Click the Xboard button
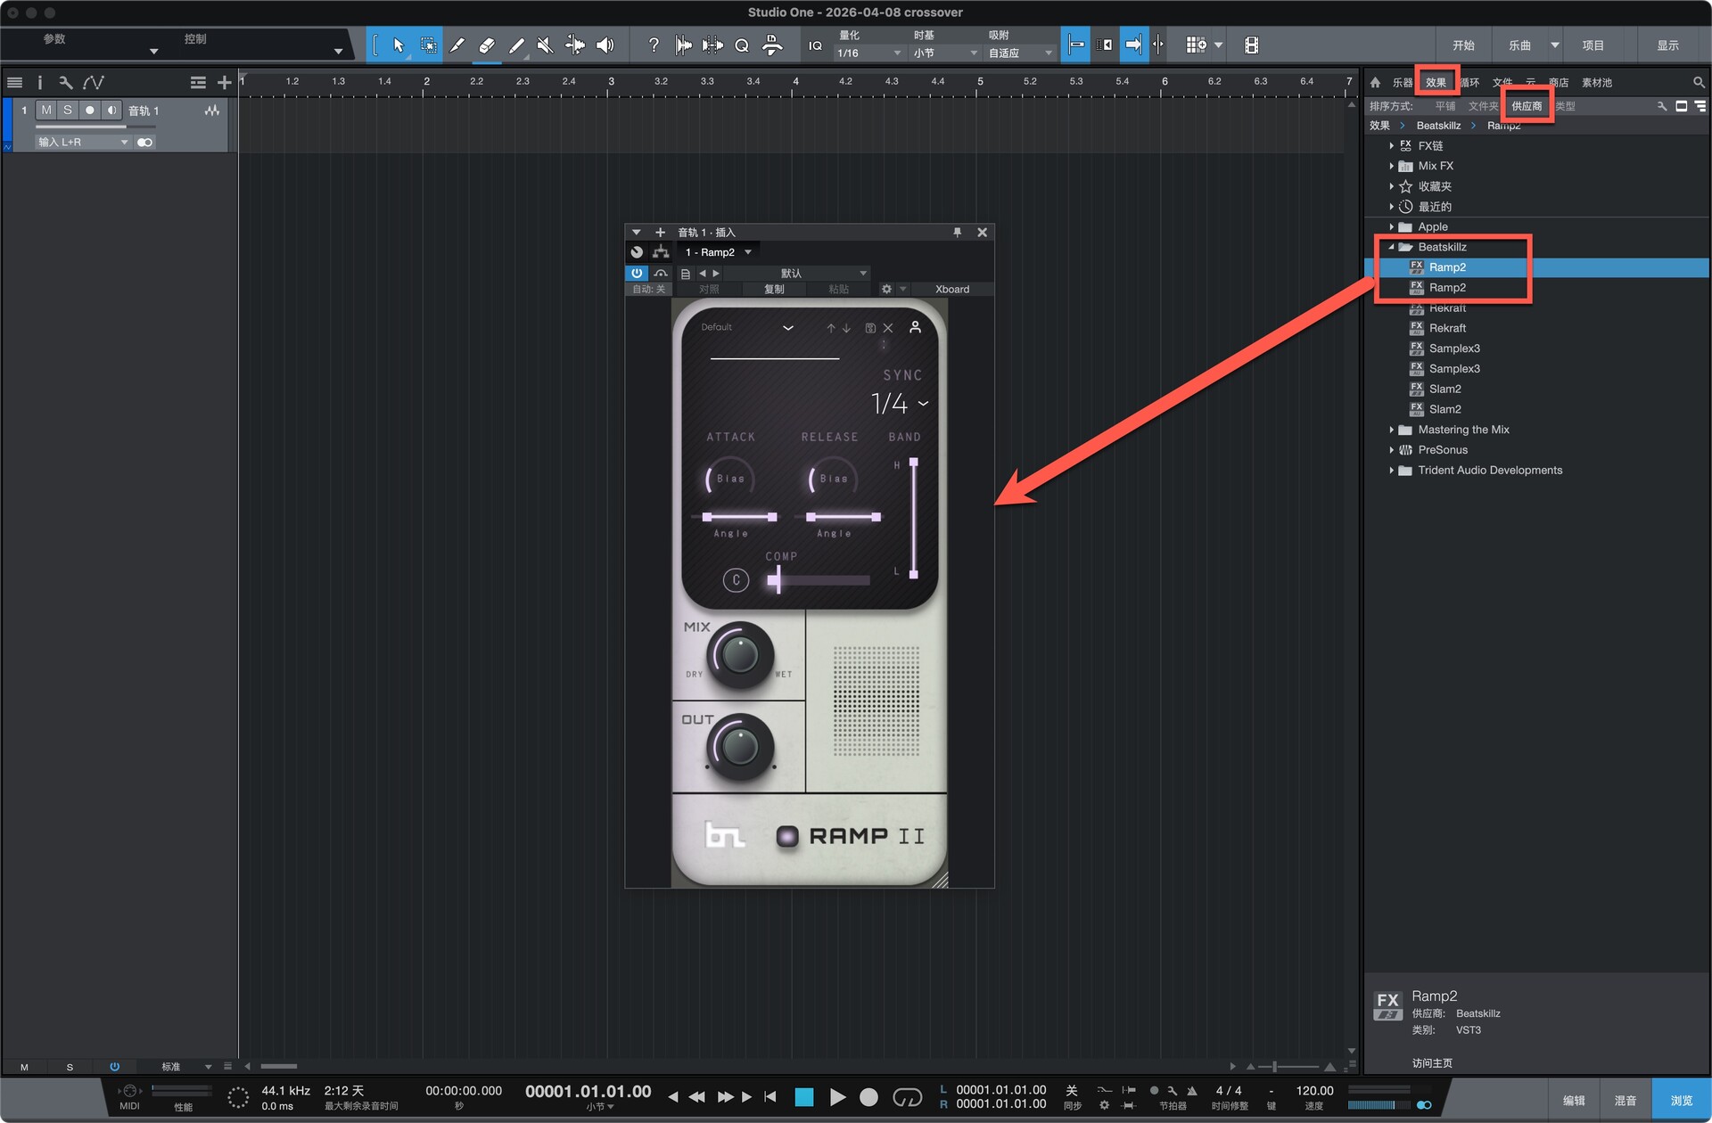 coord(952,290)
